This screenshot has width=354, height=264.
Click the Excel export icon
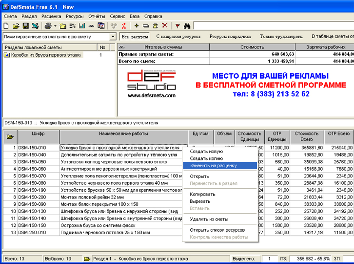(35, 25)
